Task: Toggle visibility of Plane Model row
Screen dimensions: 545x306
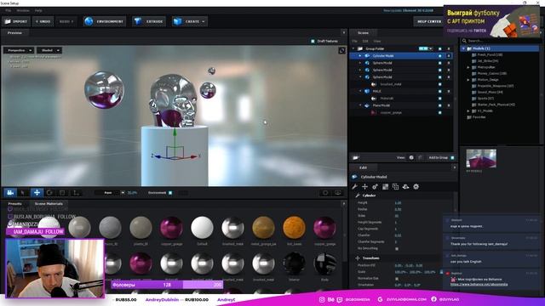Action: coord(439,105)
